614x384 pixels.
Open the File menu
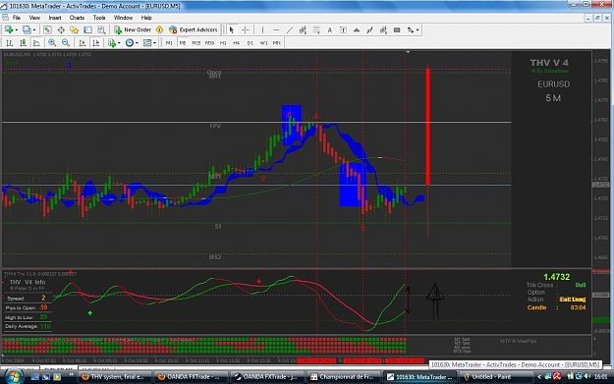coord(17,18)
